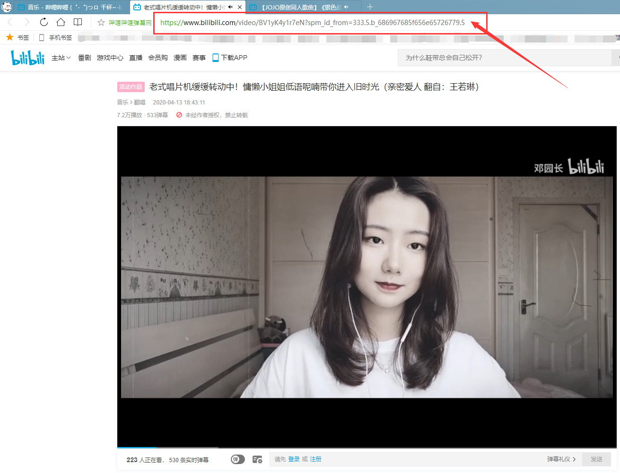Open the browser home page icon
Image resolution: width=620 pixels, height=473 pixels.
click(x=61, y=22)
